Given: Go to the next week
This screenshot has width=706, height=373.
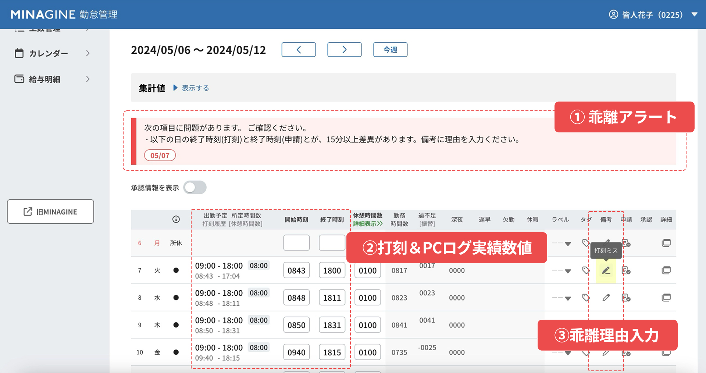Looking at the screenshot, I should click(x=344, y=50).
